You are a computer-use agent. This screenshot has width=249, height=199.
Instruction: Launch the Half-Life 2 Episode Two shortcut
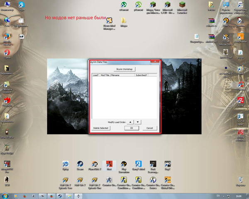[x=66, y=183]
